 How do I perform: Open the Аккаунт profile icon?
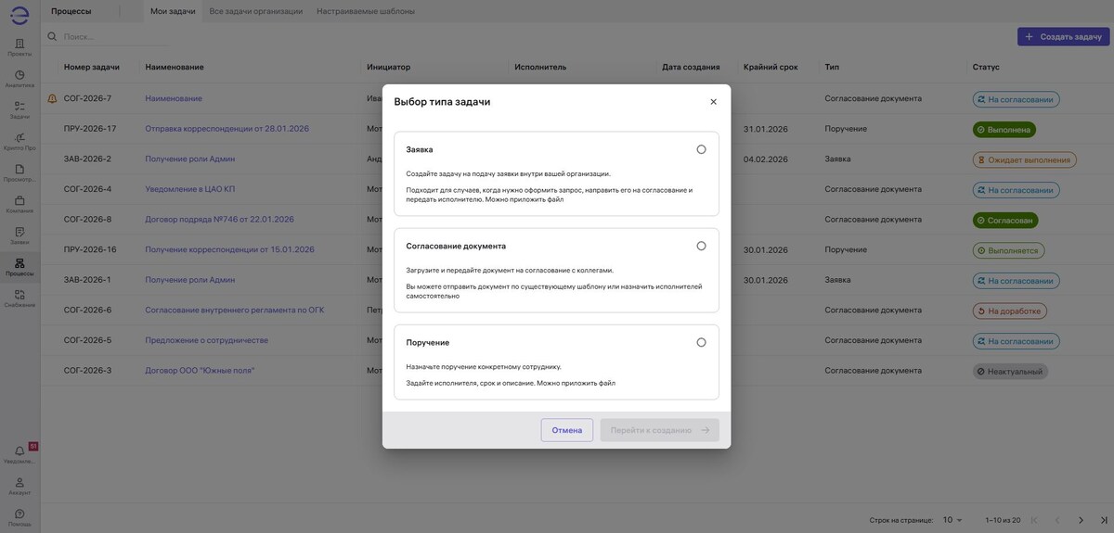tap(19, 485)
